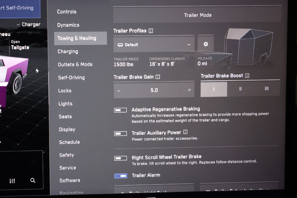
Task: Show Trailer Brake Boost info icon
Action: point(247,76)
